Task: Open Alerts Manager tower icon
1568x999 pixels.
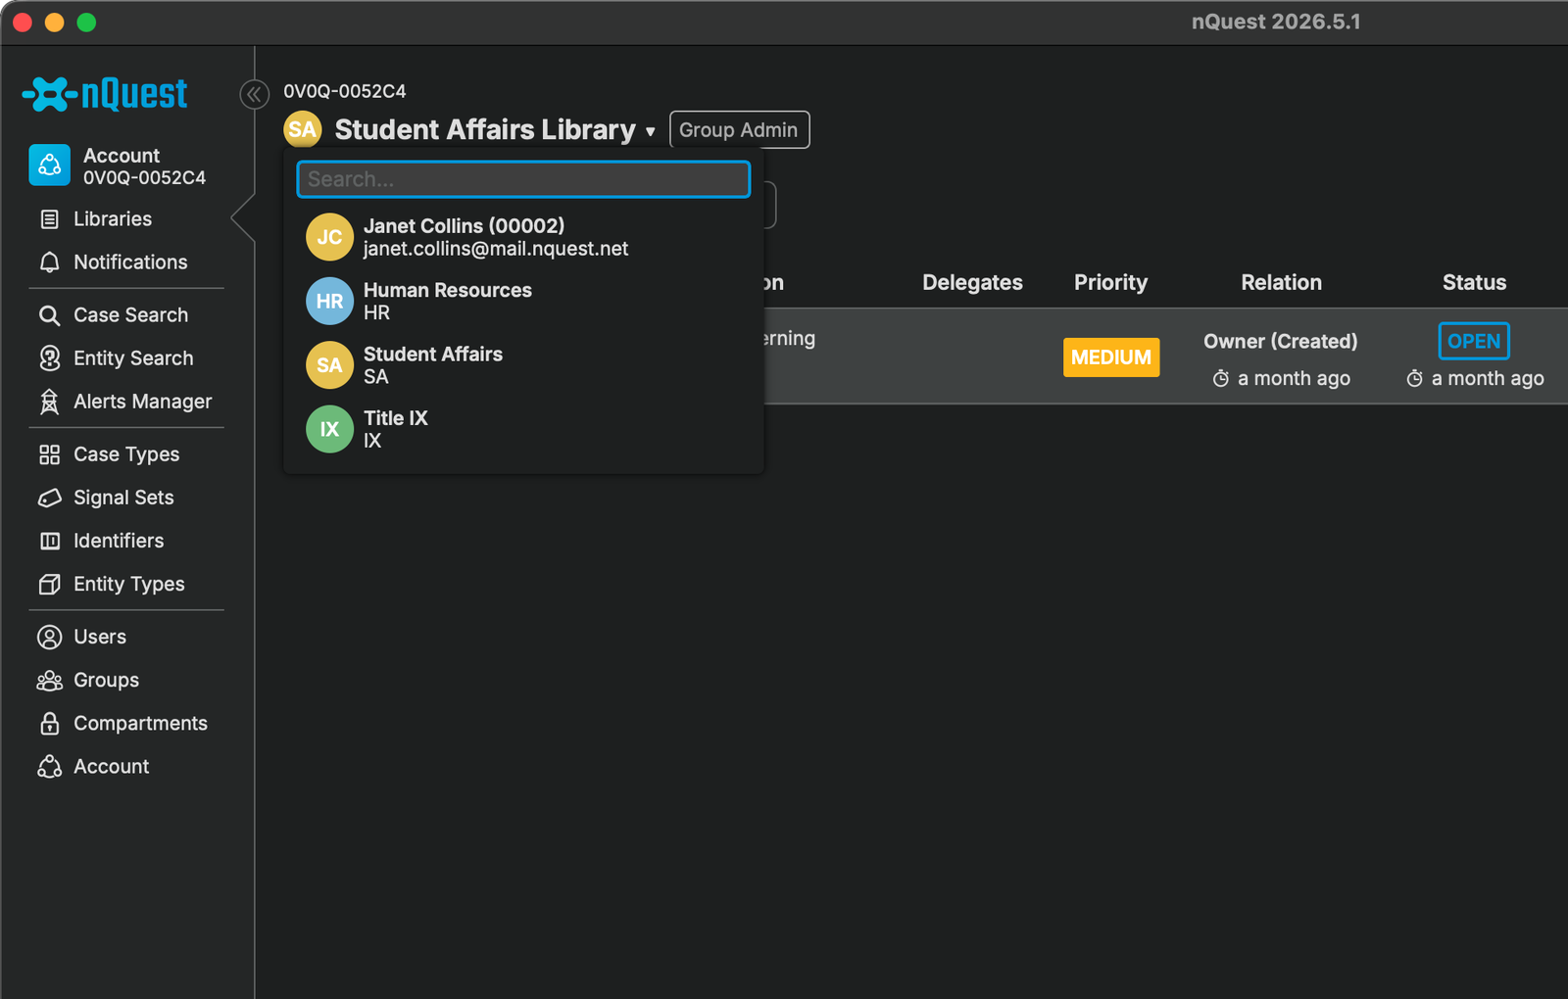Action: 49,402
